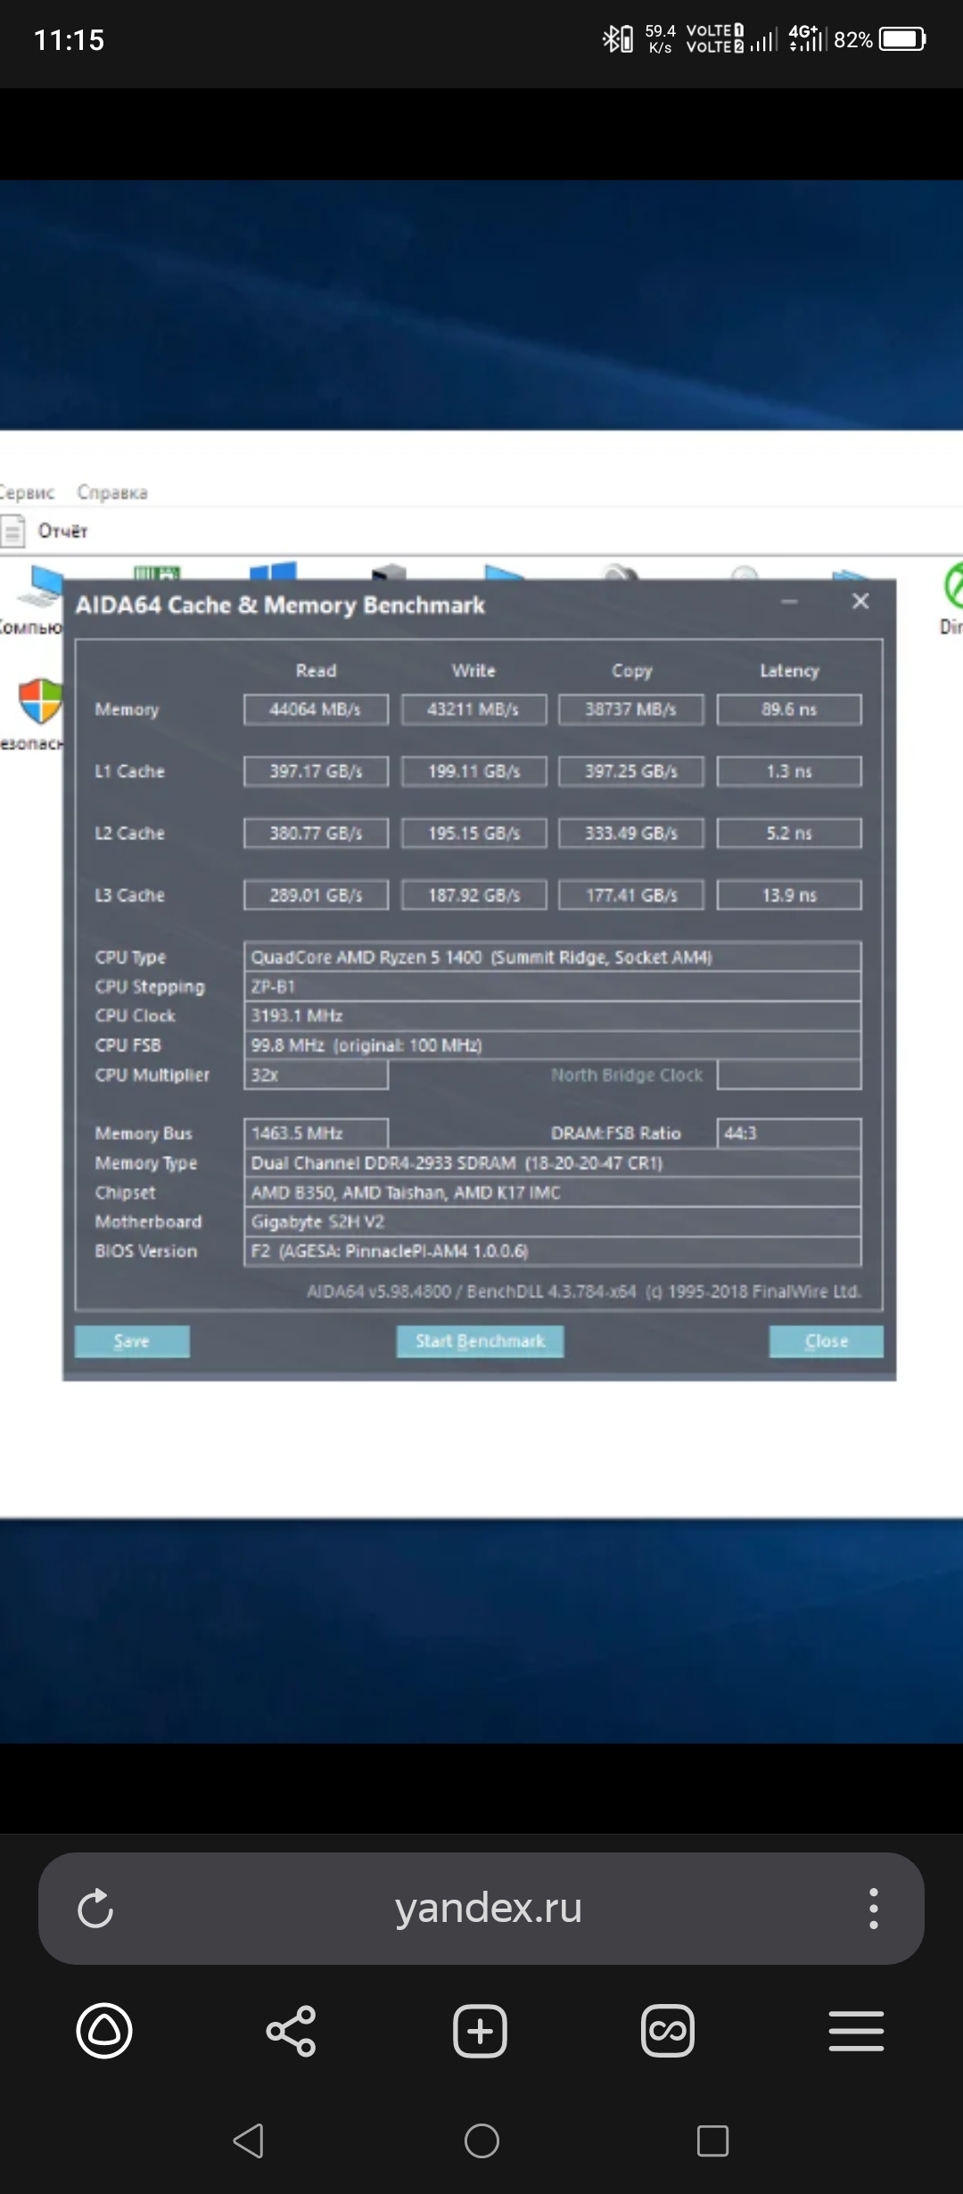The height and width of the screenshot is (2194, 963).
Task: Click the Memory Copy value 38737 MB/s
Action: tap(631, 710)
